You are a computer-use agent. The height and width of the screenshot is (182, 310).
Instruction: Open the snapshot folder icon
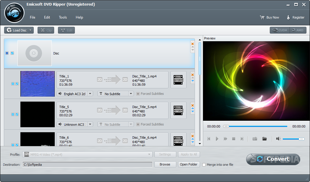pyautogui.click(x=264, y=139)
